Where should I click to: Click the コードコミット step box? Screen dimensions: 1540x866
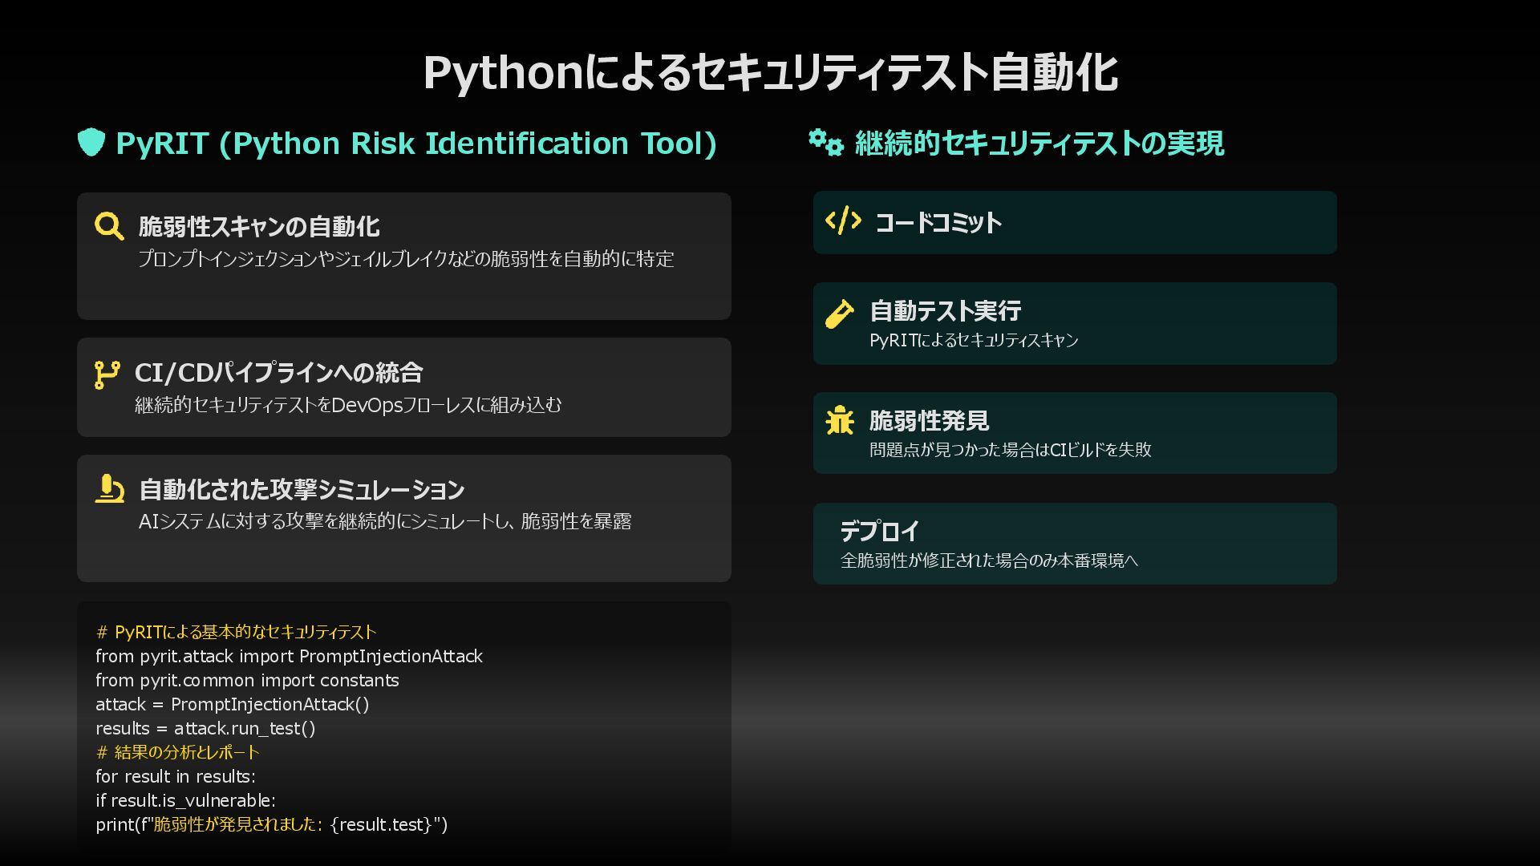[x=1075, y=223]
